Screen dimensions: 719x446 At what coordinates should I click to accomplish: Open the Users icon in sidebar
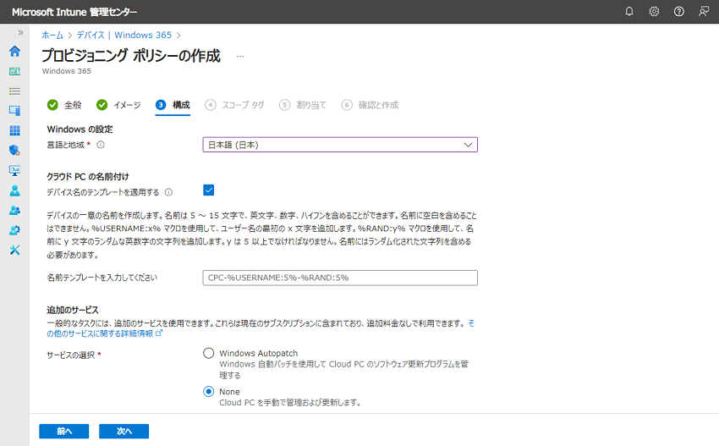click(14, 190)
